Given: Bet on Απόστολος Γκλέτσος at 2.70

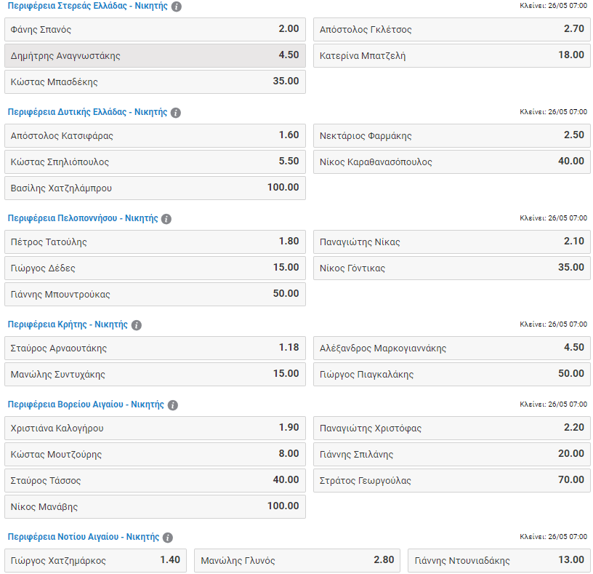Looking at the screenshot, I should tap(451, 30).
